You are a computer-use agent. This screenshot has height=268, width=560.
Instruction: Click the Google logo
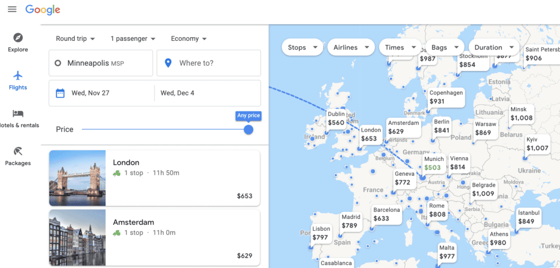(43, 9)
